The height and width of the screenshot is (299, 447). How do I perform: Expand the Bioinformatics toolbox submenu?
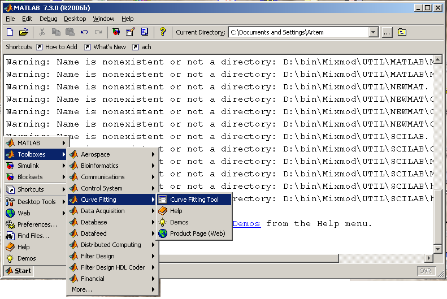(x=112, y=166)
